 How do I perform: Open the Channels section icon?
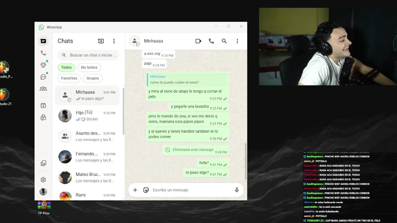pyautogui.click(x=43, y=77)
